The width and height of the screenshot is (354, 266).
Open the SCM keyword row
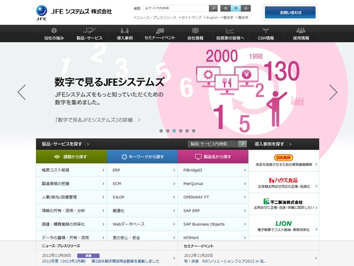[142, 184]
